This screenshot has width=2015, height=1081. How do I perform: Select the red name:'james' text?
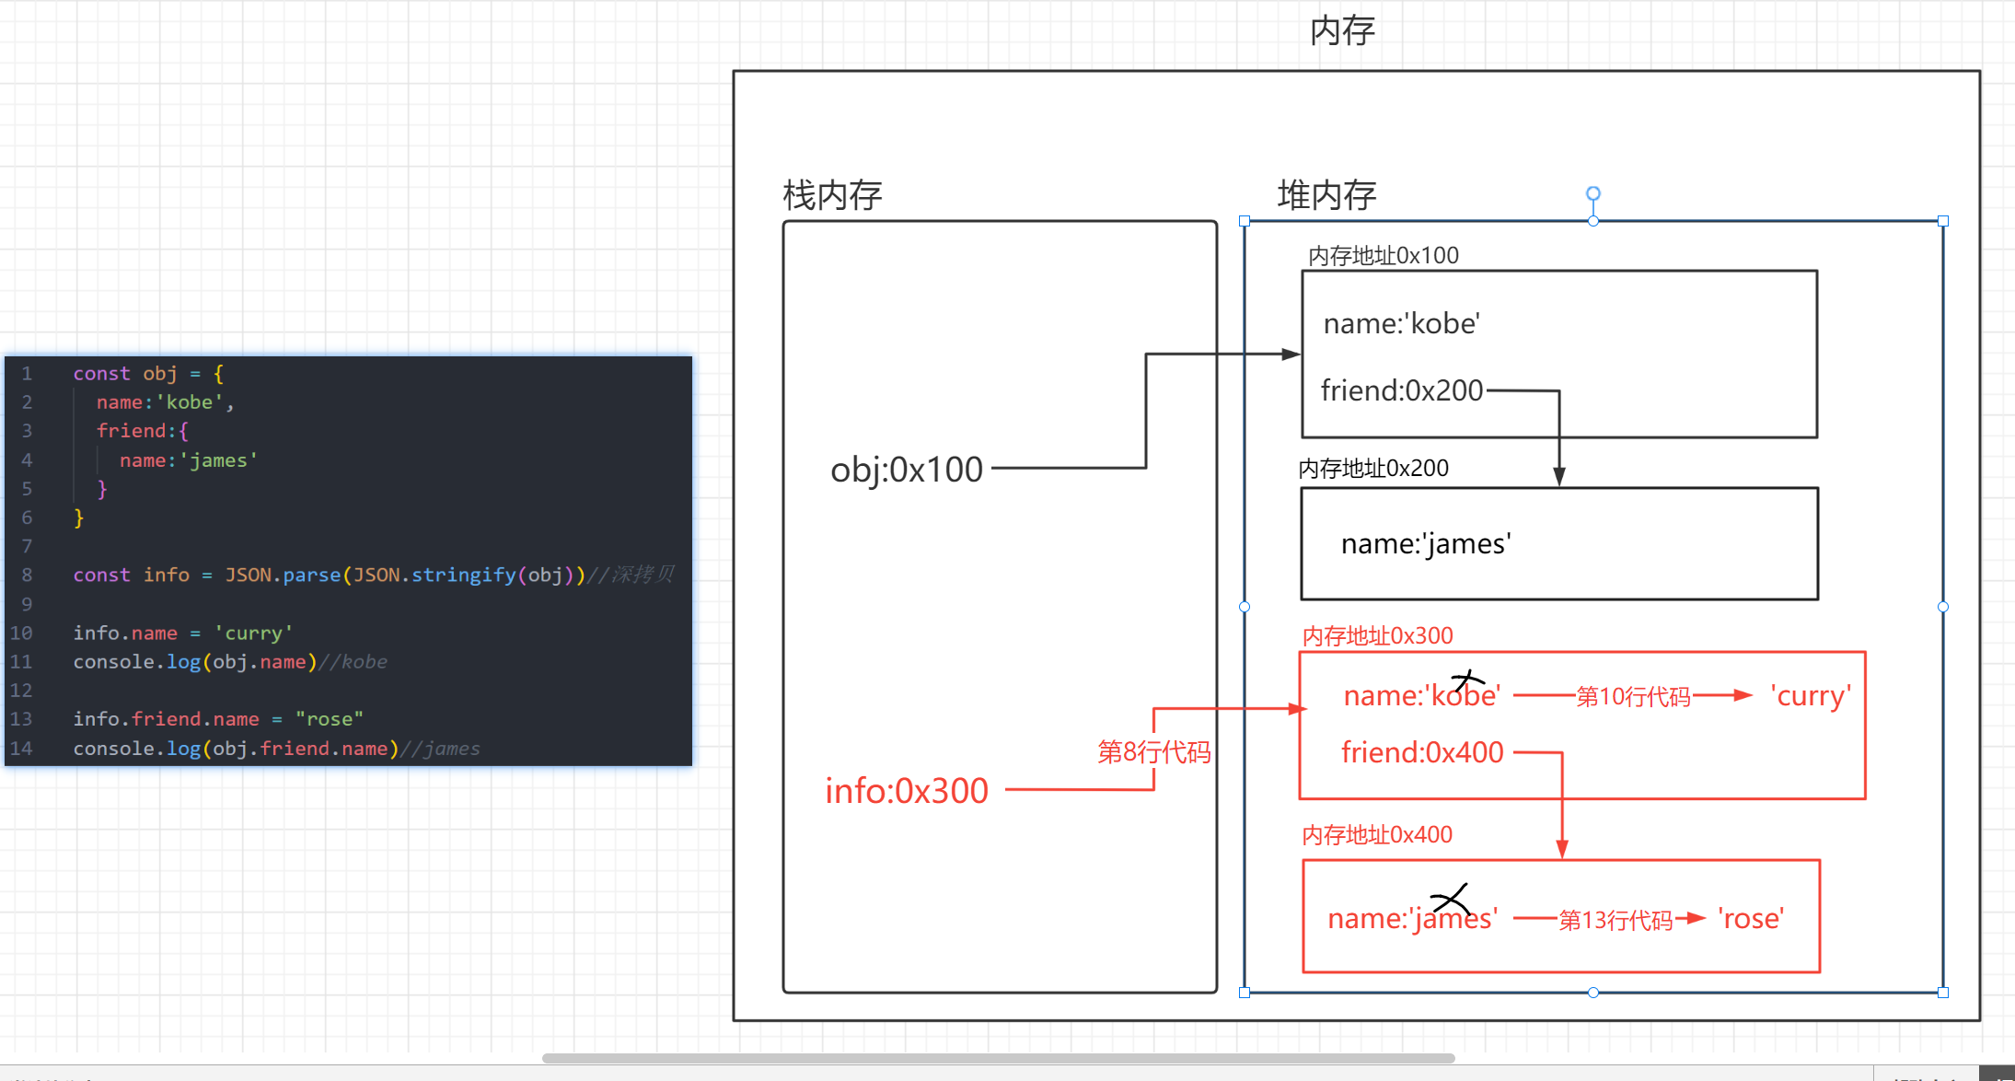click(1413, 918)
